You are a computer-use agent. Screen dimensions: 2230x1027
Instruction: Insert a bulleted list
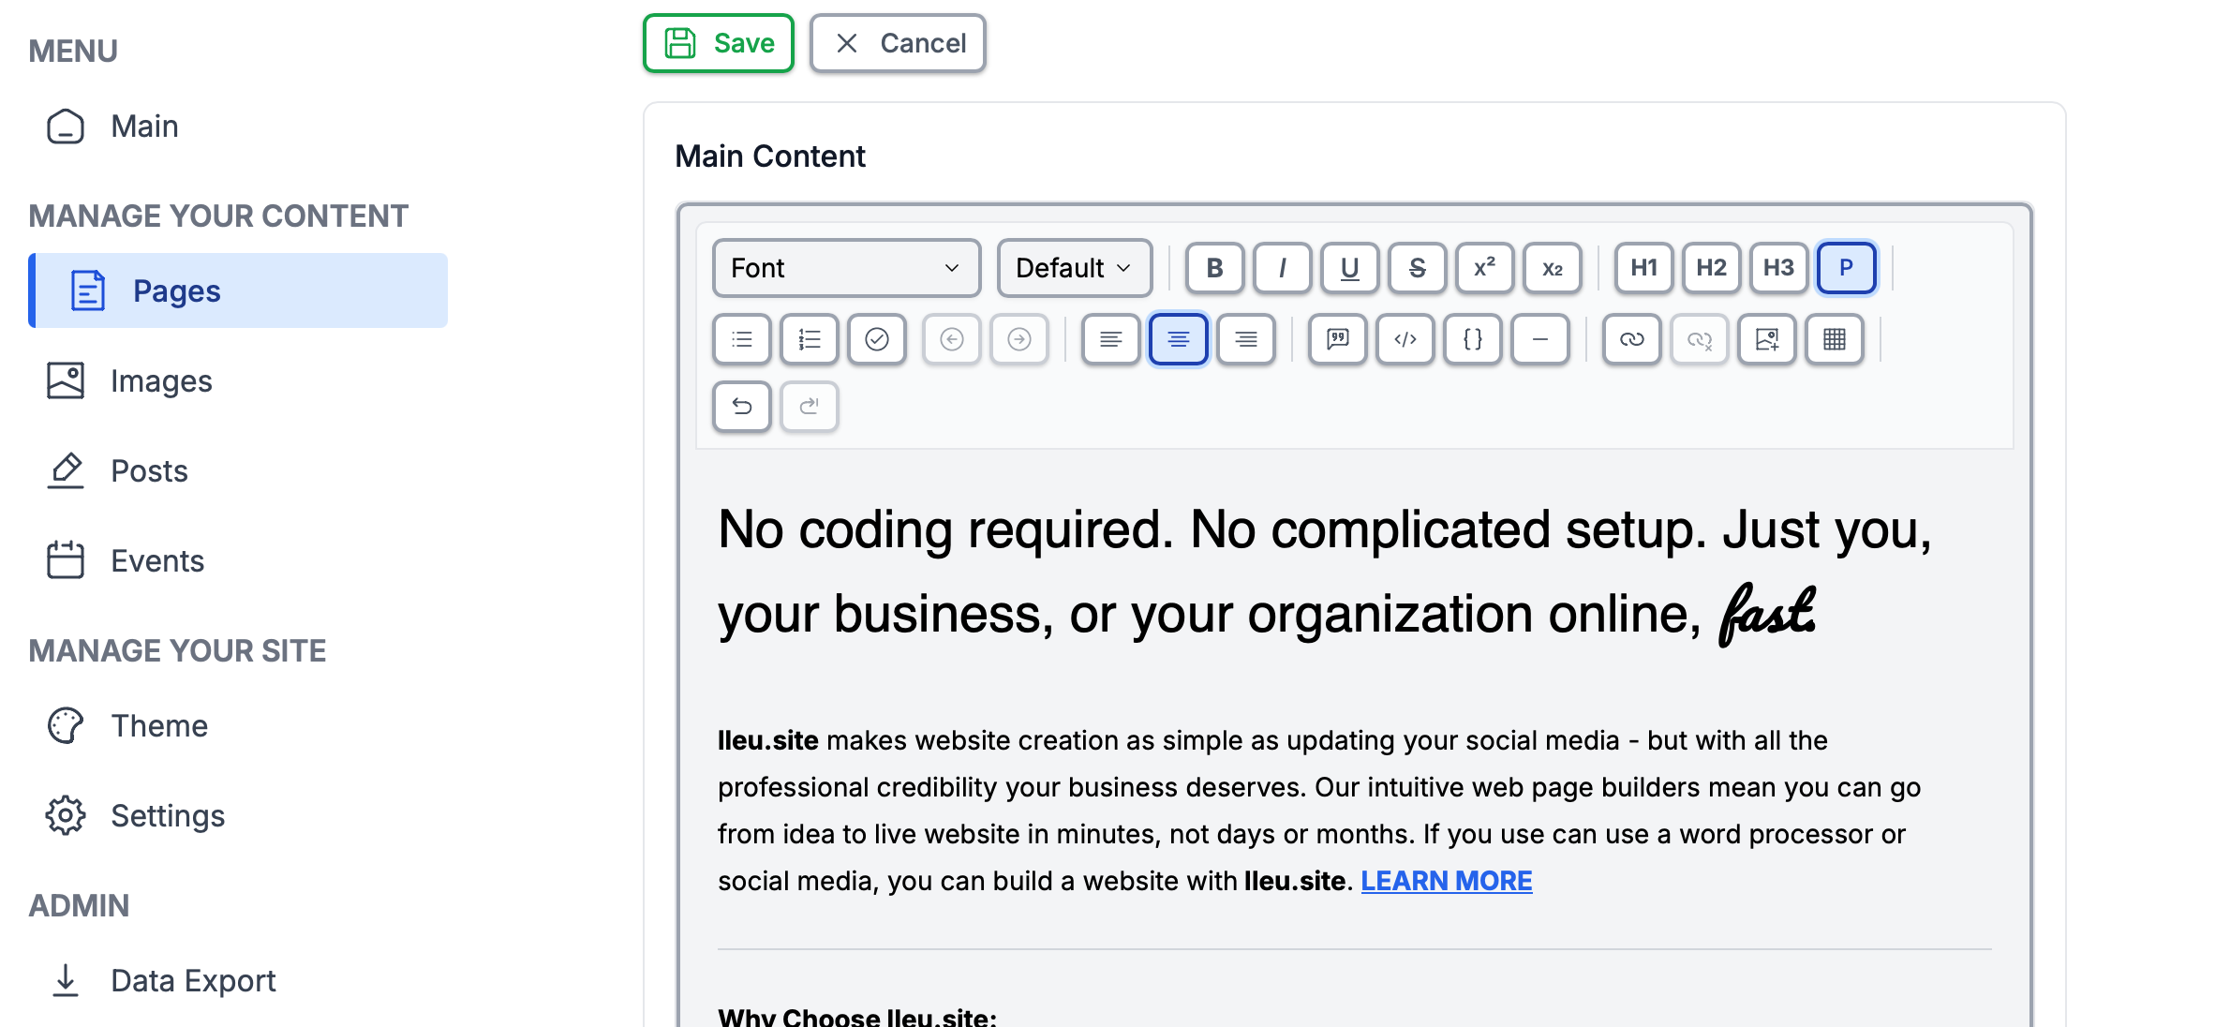[741, 340]
